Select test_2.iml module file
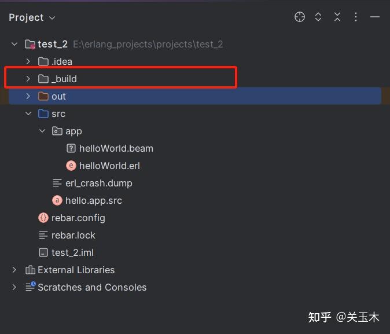 [72, 252]
